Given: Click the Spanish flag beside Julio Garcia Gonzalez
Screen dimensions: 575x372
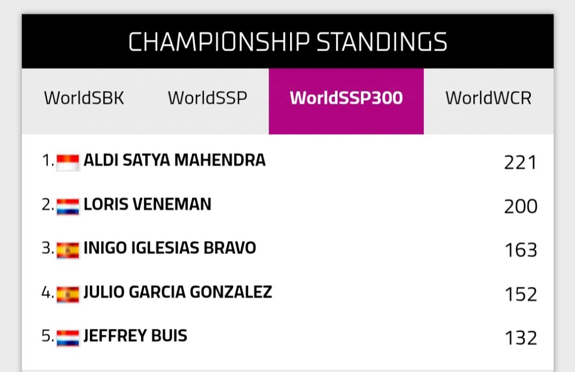Looking at the screenshot, I should point(68,294).
